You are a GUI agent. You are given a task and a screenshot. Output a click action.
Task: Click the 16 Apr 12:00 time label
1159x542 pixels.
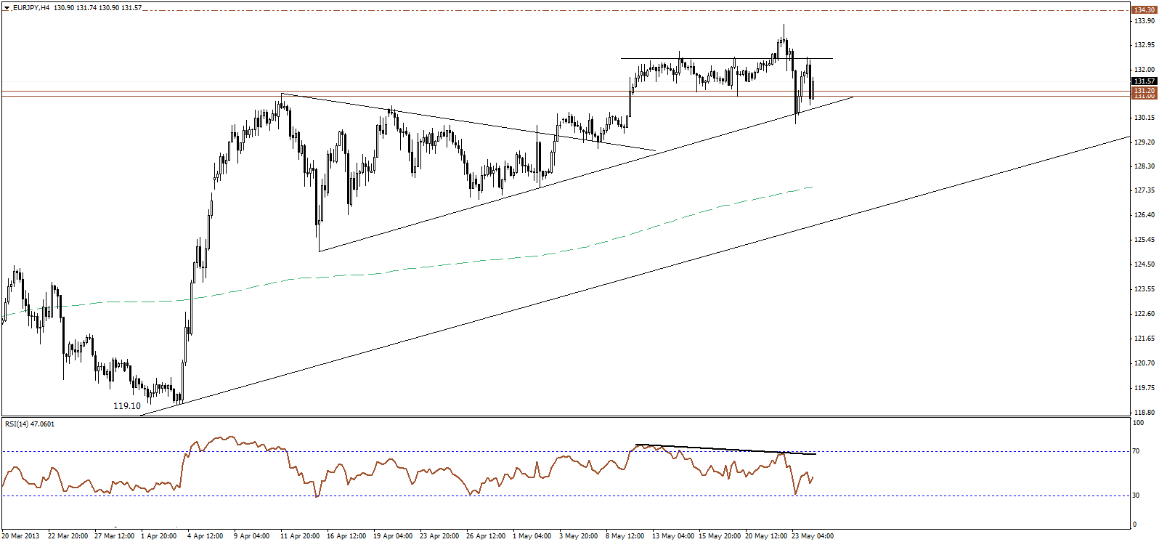[x=347, y=536]
